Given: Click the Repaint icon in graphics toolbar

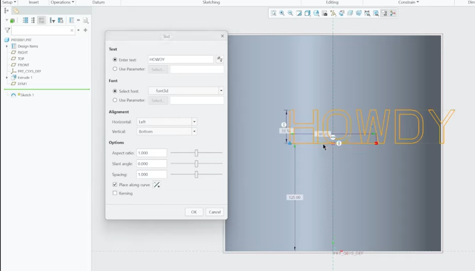Looking at the screenshot, I should (299, 13).
